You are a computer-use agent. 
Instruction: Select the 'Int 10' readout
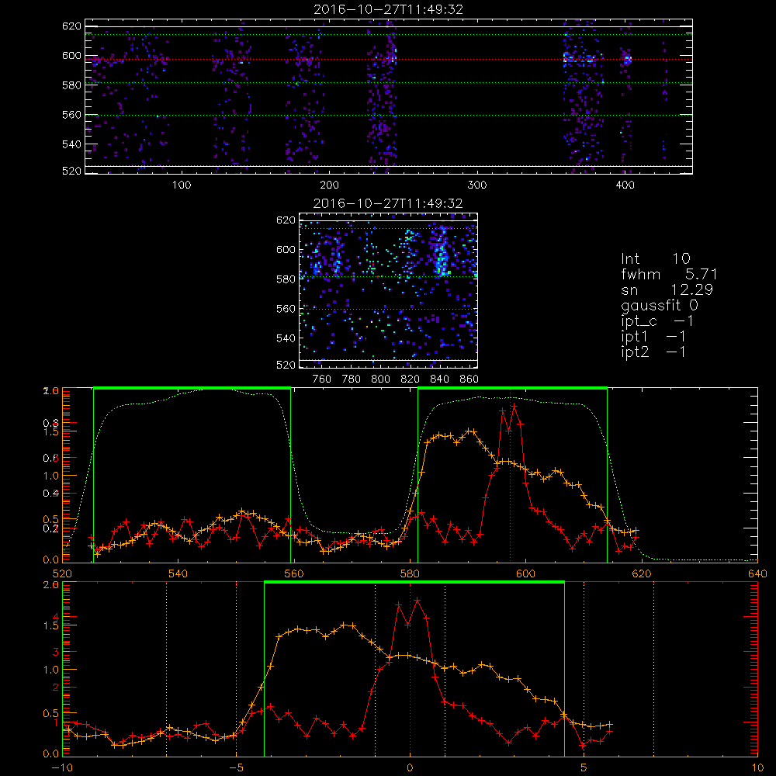click(x=656, y=258)
